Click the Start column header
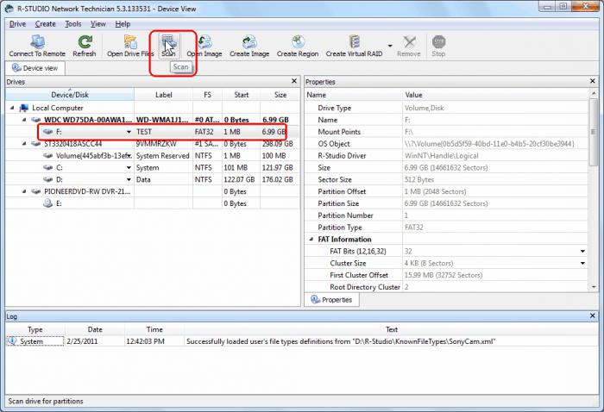This screenshot has height=412, width=604. pos(241,95)
